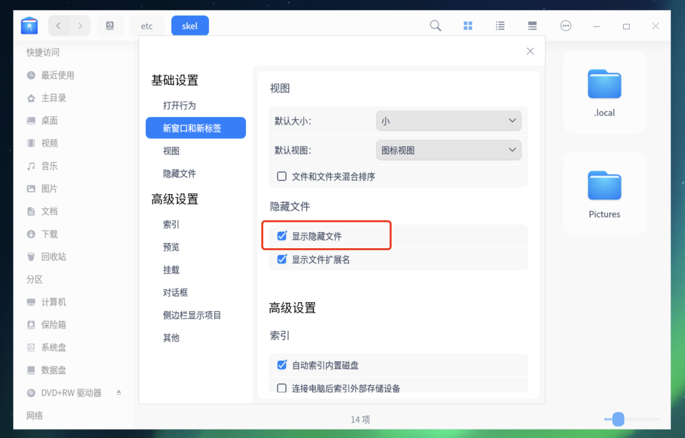Click the skel breadcrumb button
Image resolution: width=685 pixels, height=438 pixels.
pyautogui.click(x=190, y=26)
